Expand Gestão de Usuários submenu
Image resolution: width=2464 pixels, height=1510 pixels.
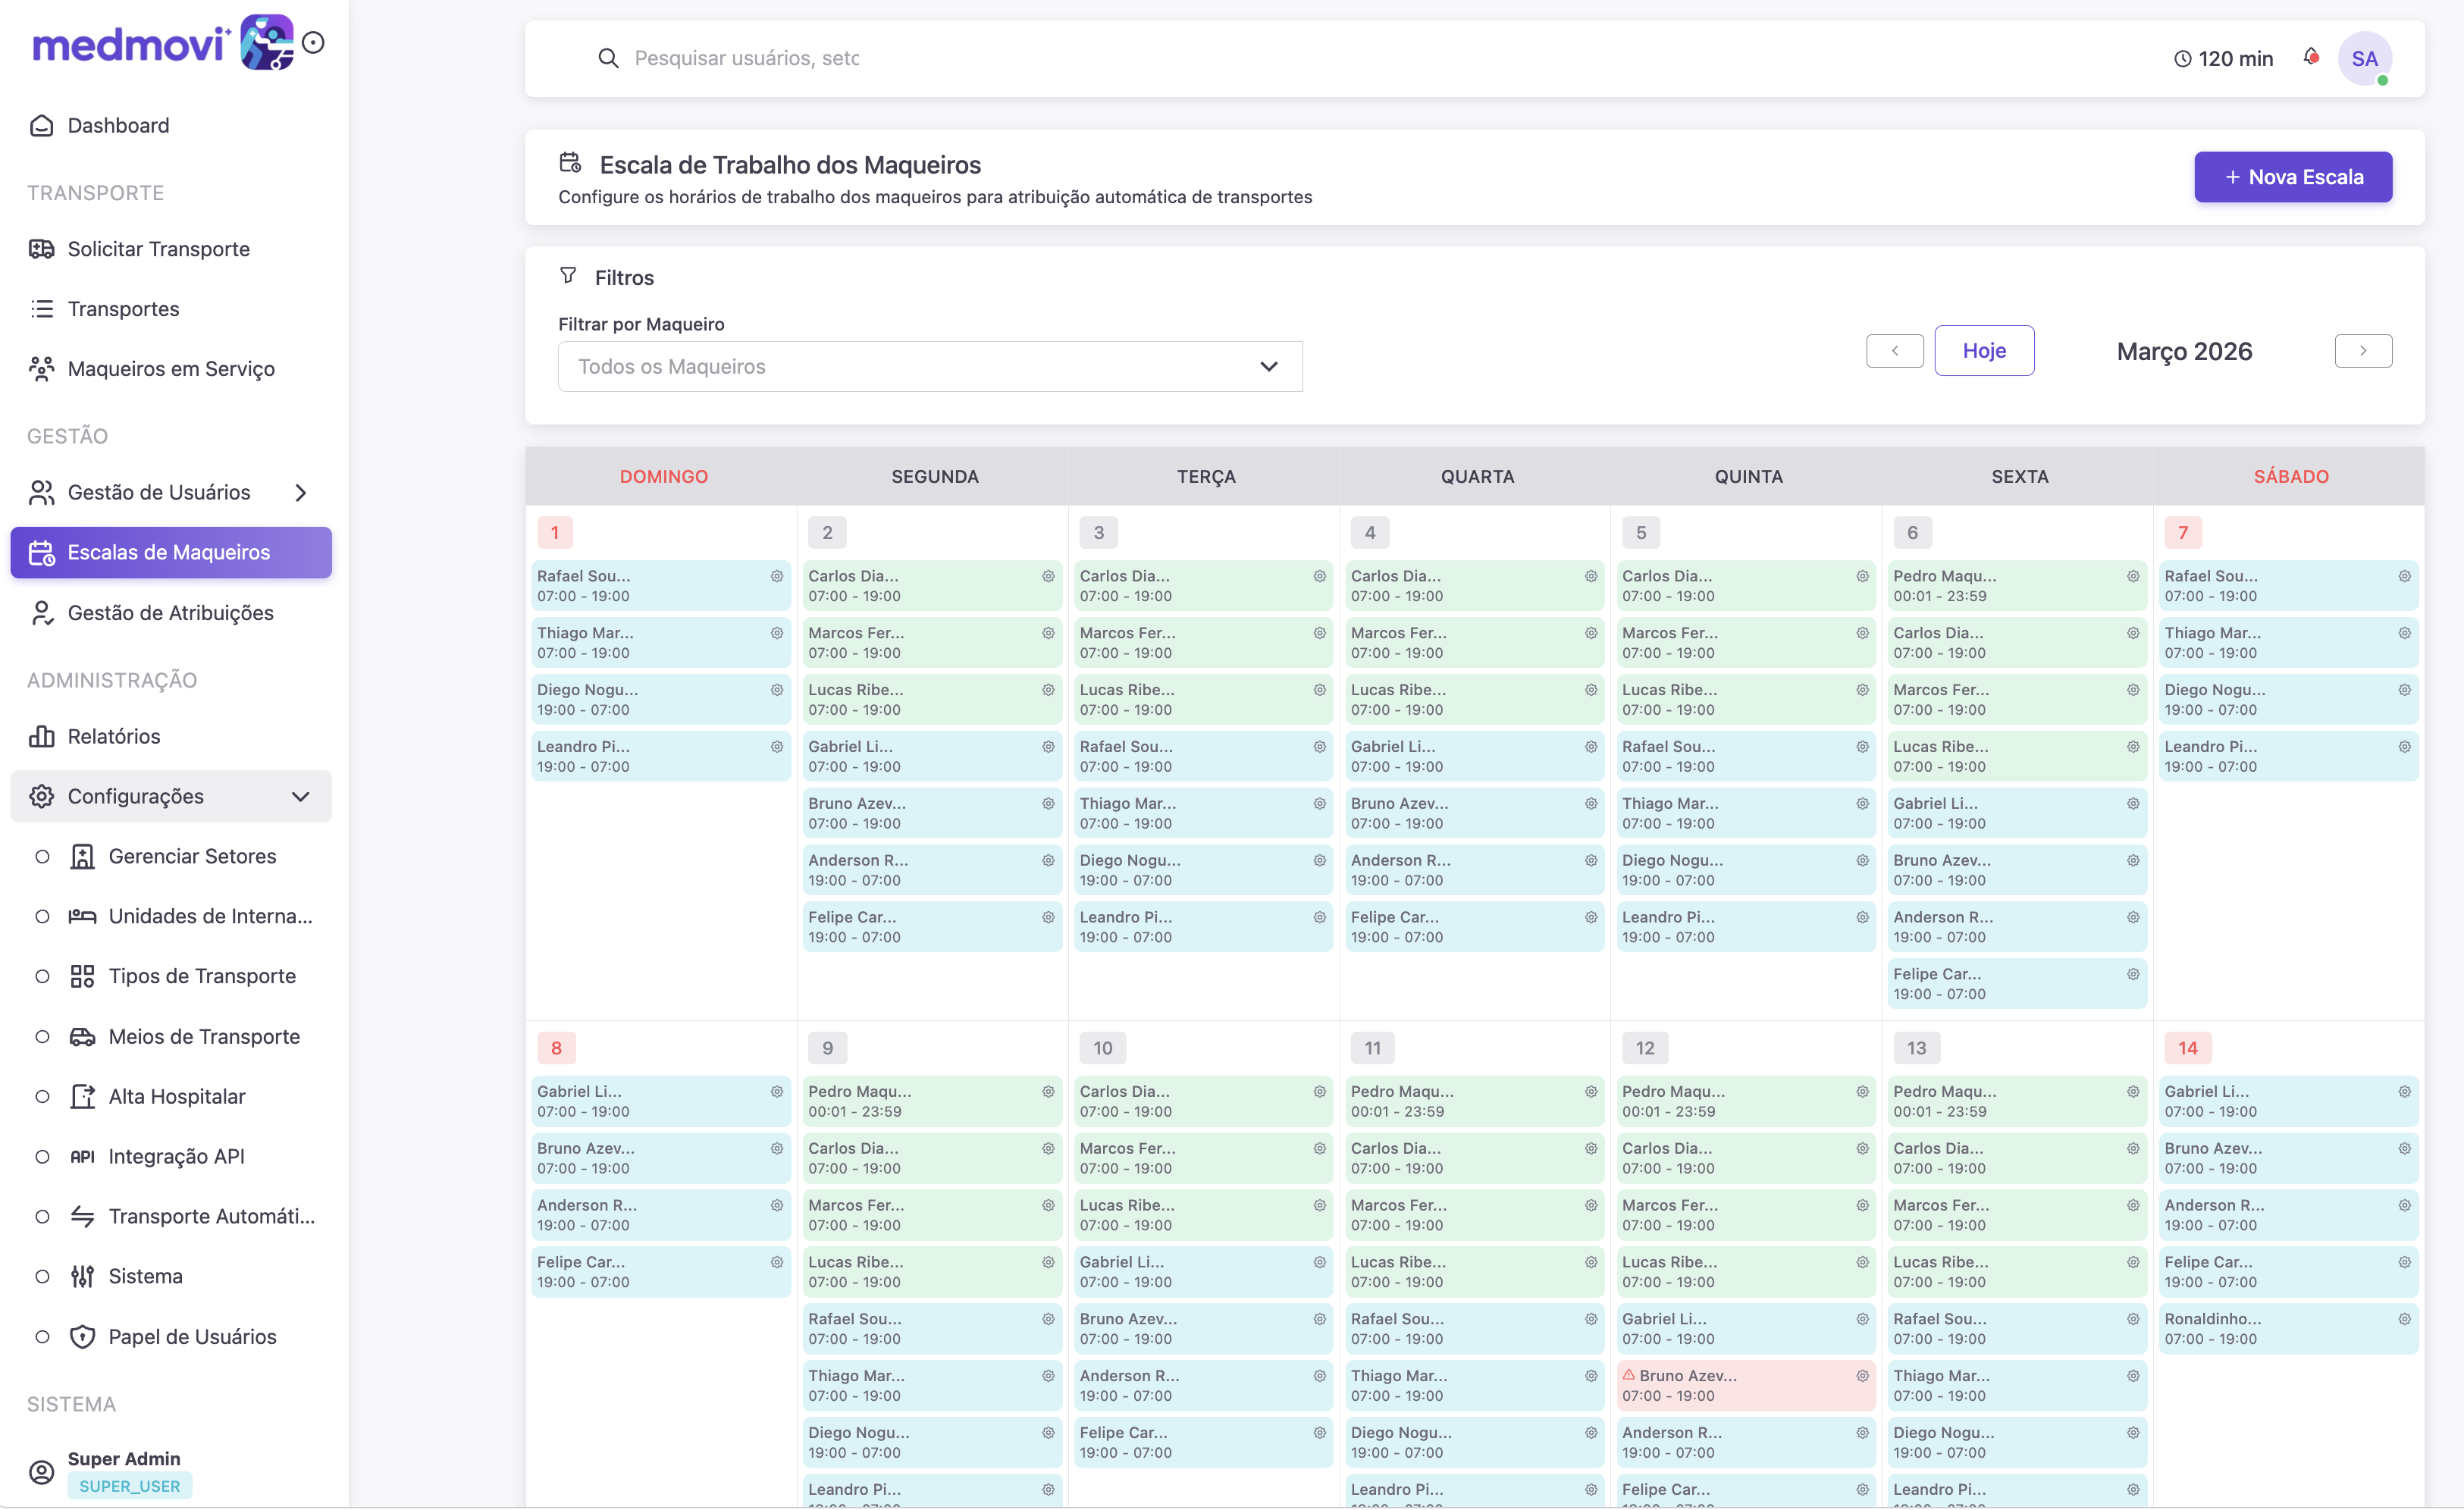point(300,492)
